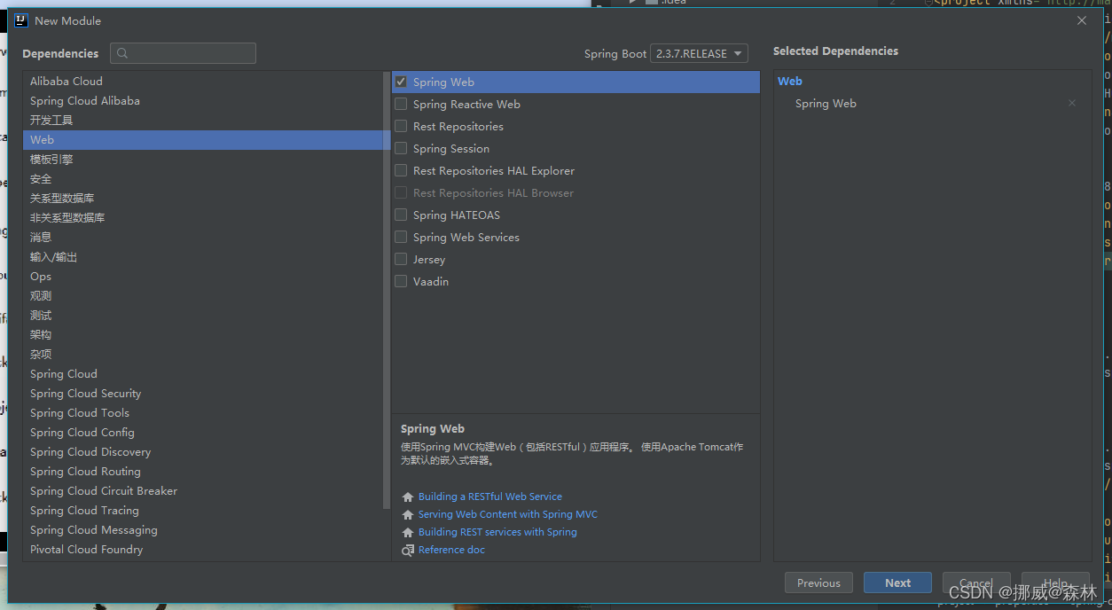Tick the Spring Session checkbox

click(x=401, y=148)
